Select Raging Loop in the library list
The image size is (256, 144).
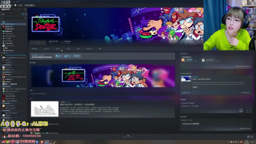[x=9, y=26]
